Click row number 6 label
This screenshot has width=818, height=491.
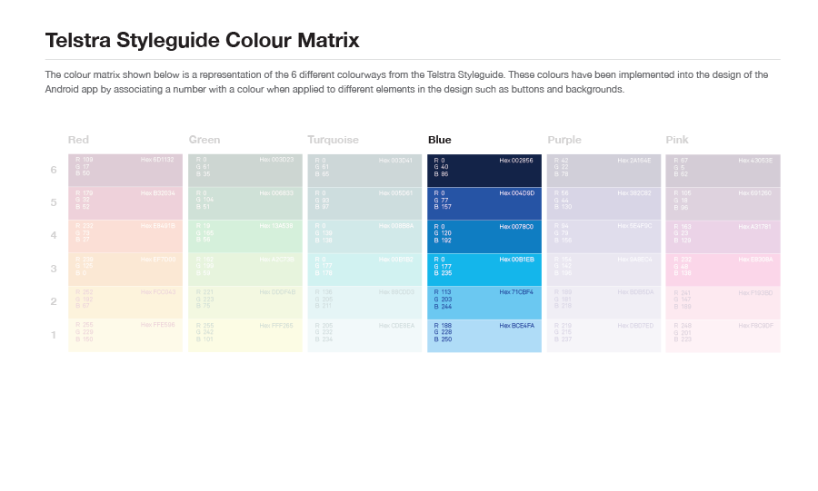click(x=54, y=170)
